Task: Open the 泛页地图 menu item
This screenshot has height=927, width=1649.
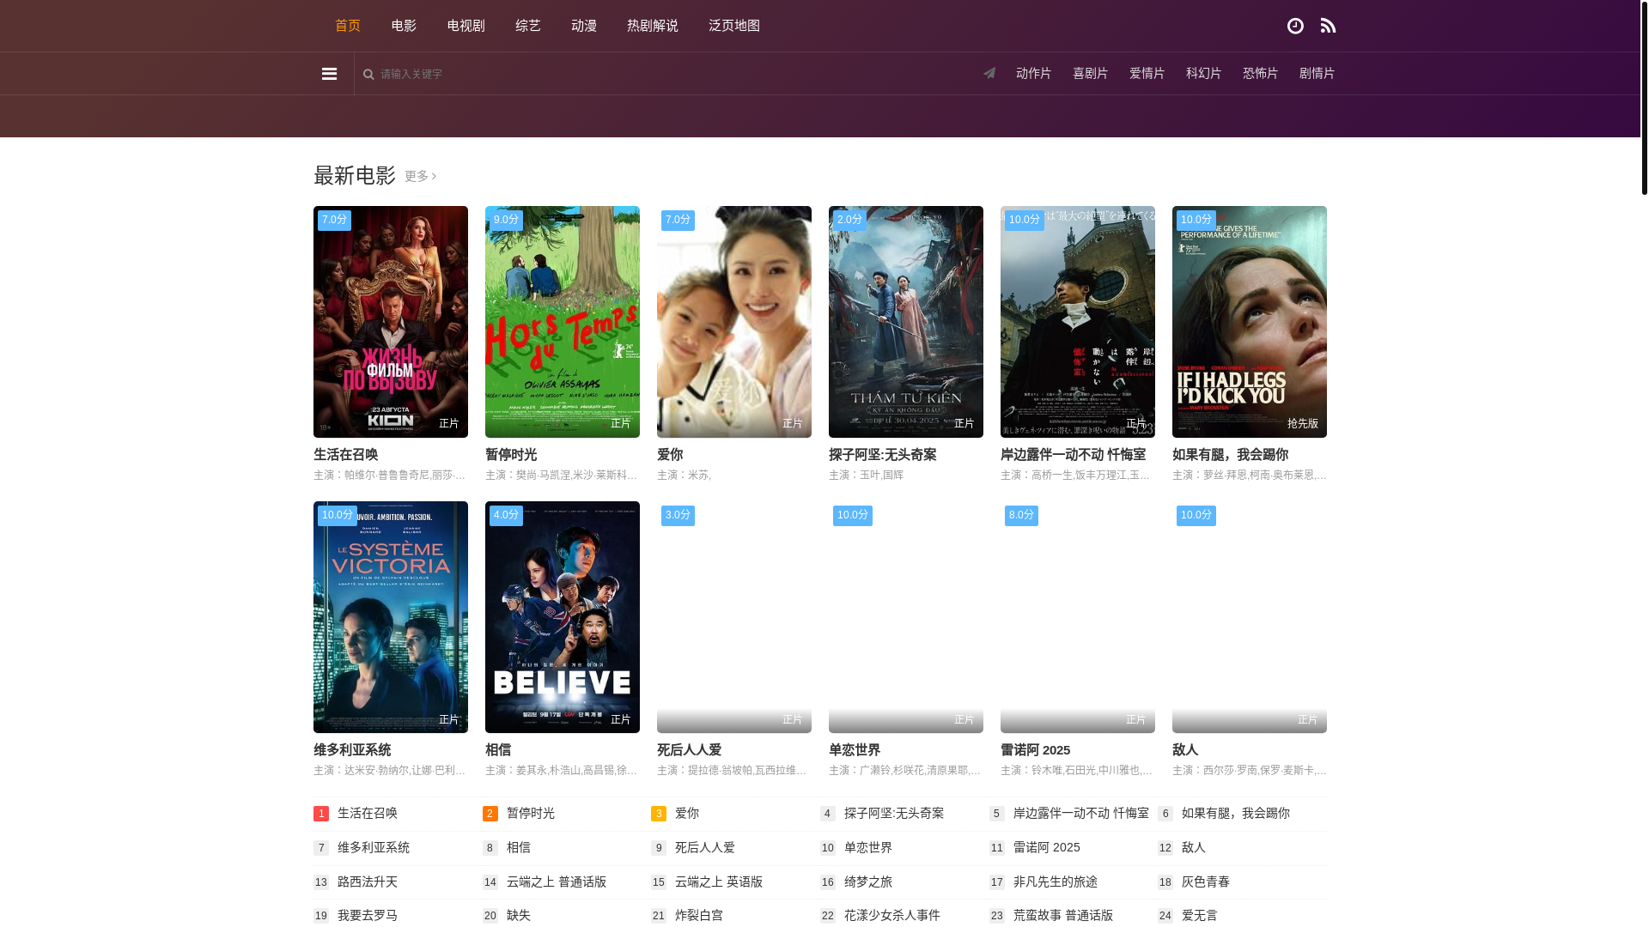Action: click(x=734, y=26)
